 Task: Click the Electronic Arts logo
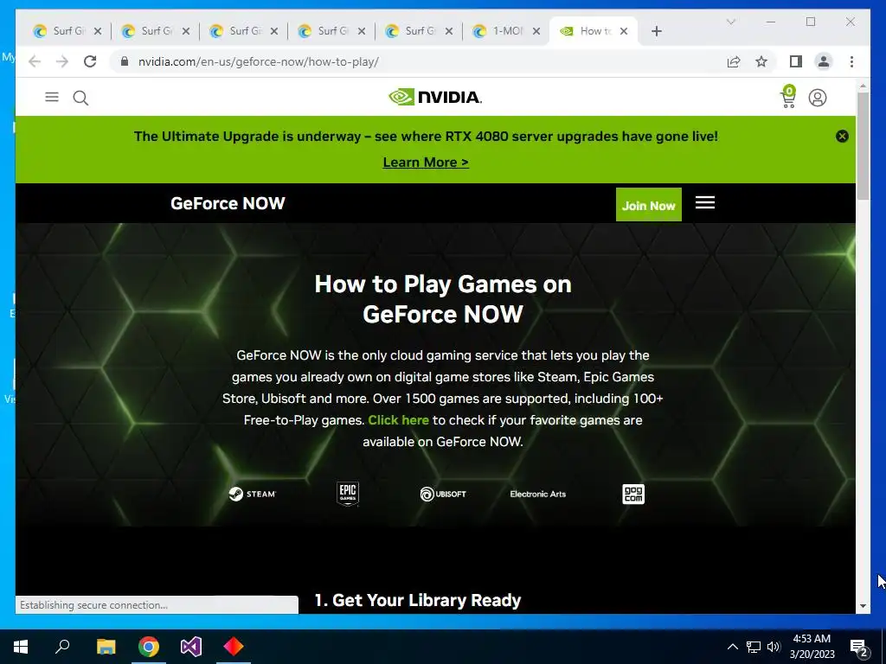(x=538, y=494)
